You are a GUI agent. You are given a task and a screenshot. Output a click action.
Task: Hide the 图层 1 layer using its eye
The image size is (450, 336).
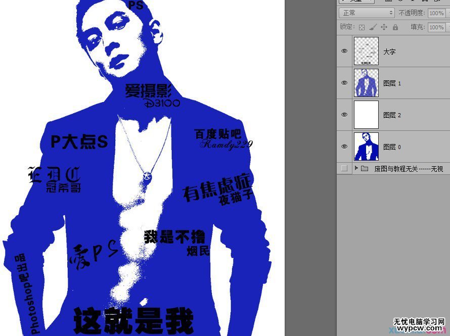click(344, 83)
